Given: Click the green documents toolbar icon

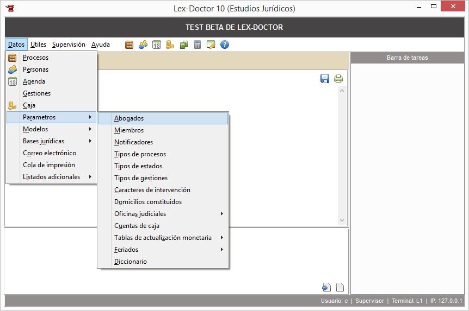Looking at the screenshot, I should coord(184,45).
